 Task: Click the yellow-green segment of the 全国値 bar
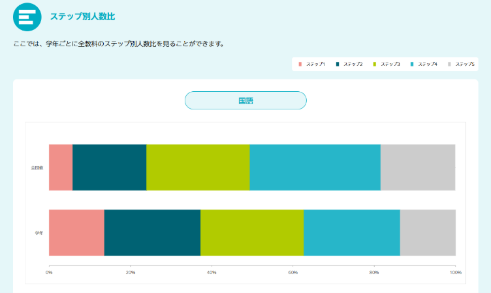click(x=198, y=167)
